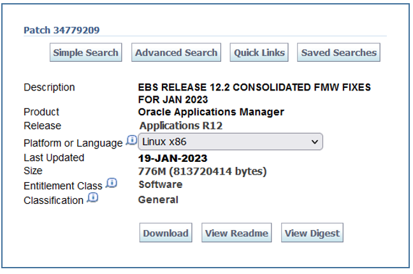The width and height of the screenshot is (413, 274).
Task: Open the Linux x86 platform dropdown
Action: [230, 141]
